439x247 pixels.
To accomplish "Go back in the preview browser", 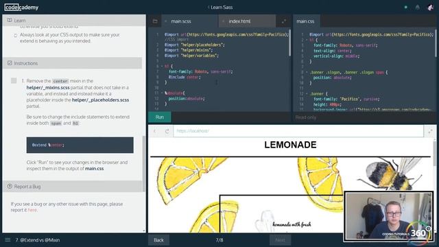I will click(154, 131).
